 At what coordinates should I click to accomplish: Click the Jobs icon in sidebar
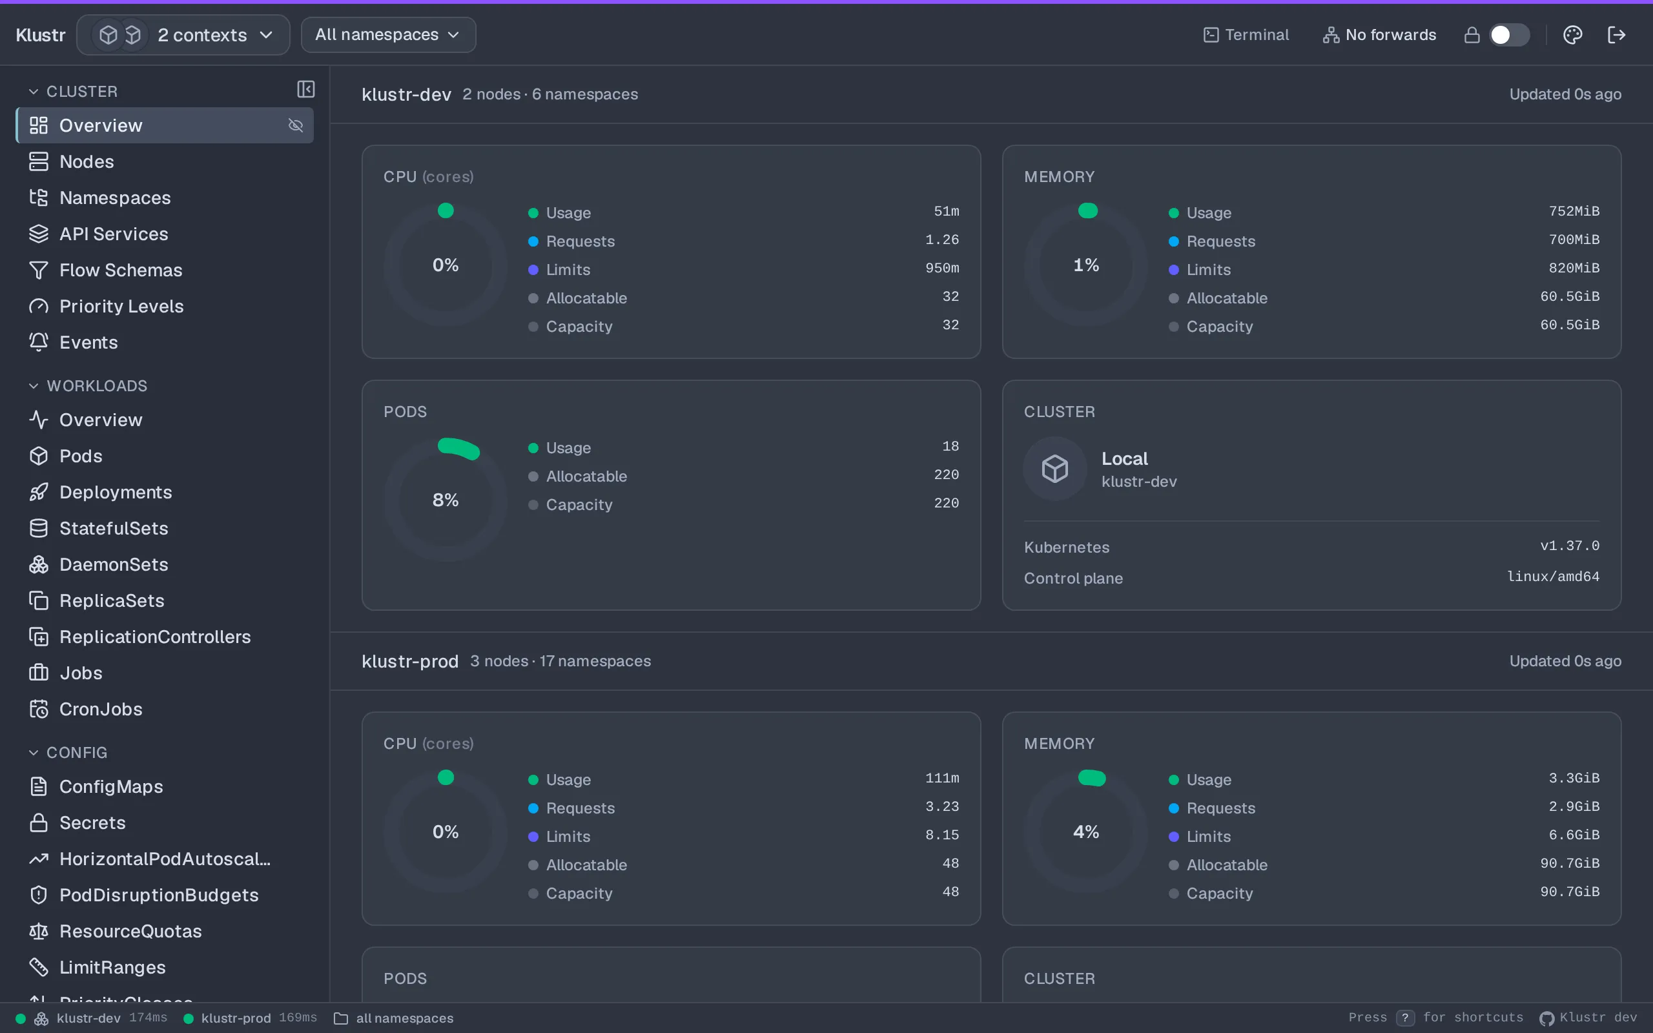point(39,673)
